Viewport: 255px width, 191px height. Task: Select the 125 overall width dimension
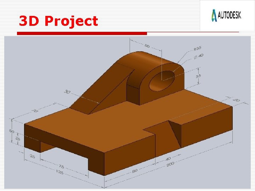coord(59,172)
